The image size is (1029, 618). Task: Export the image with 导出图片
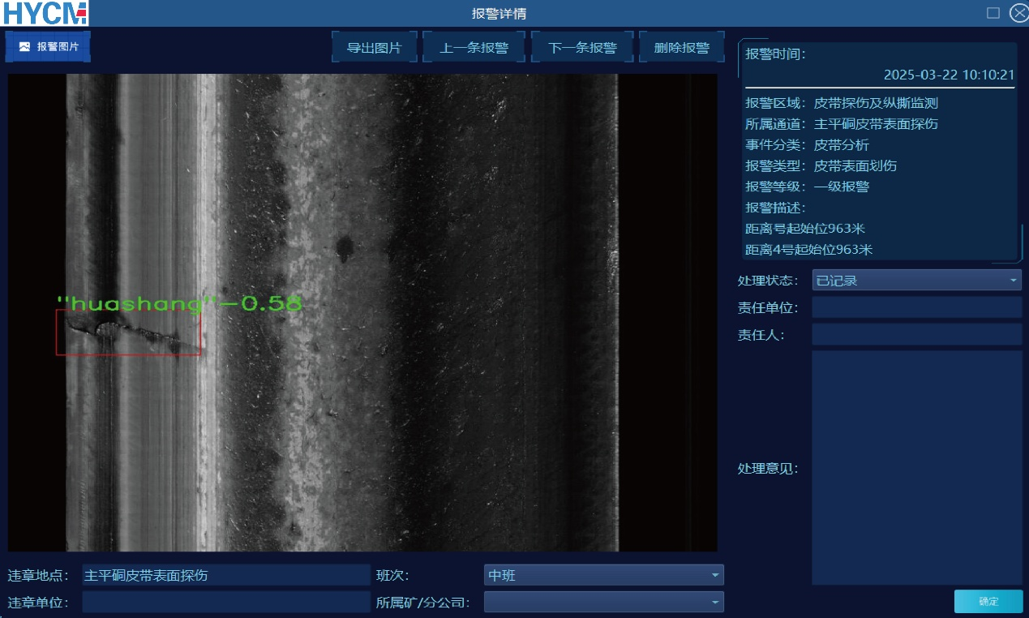coord(375,47)
